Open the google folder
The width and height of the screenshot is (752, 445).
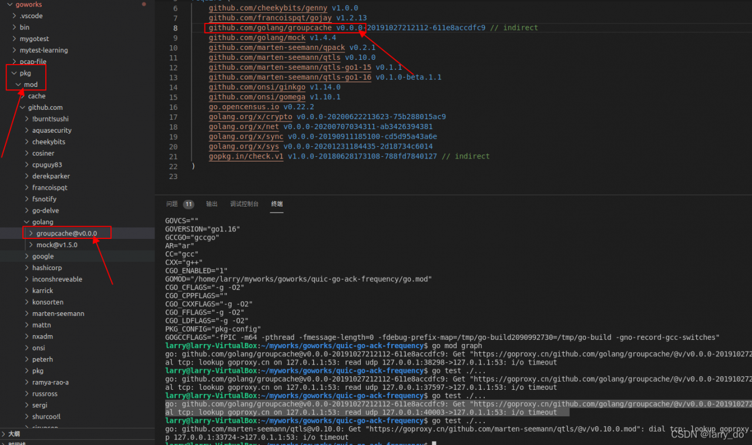pyautogui.click(x=43, y=257)
